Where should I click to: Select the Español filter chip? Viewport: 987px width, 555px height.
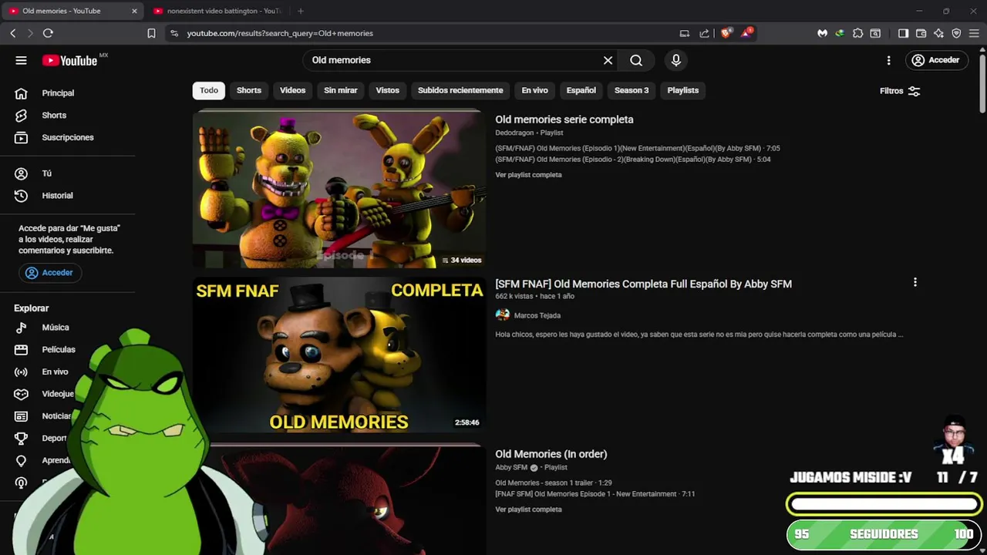pyautogui.click(x=581, y=90)
